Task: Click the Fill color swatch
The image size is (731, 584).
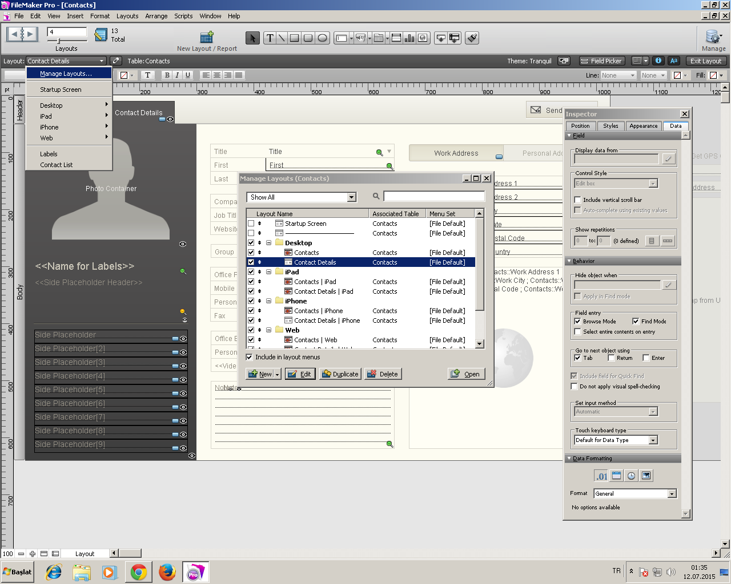Action: click(x=713, y=75)
